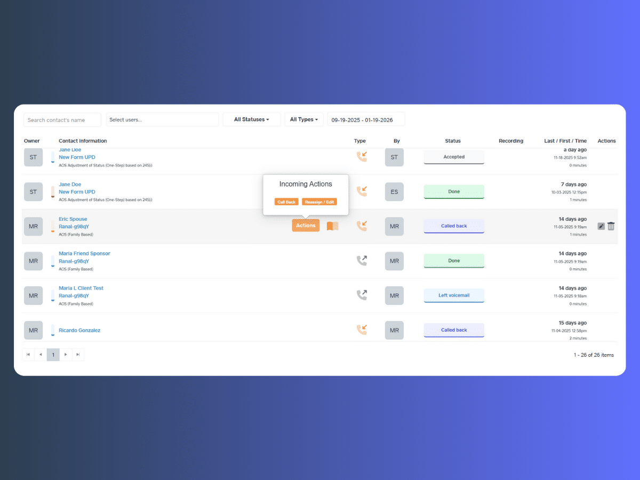The height and width of the screenshot is (480, 640).
Task: Click the outgoing call icon for Maria Friend Sponsor
Action: click(x=362, y=261)
